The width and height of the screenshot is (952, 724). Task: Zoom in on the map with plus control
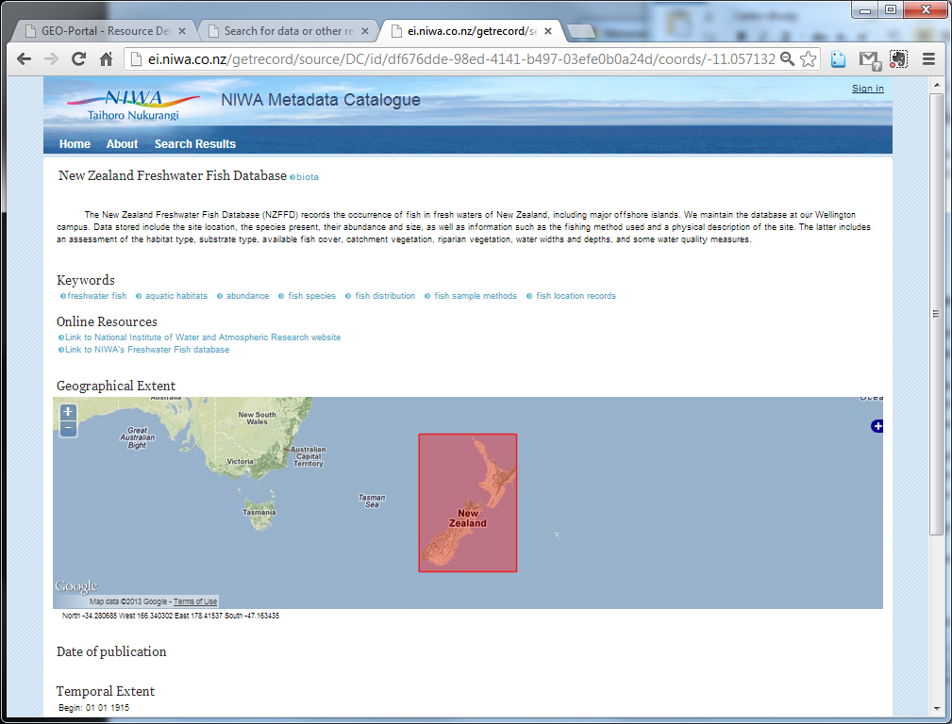tap(67, 411)
